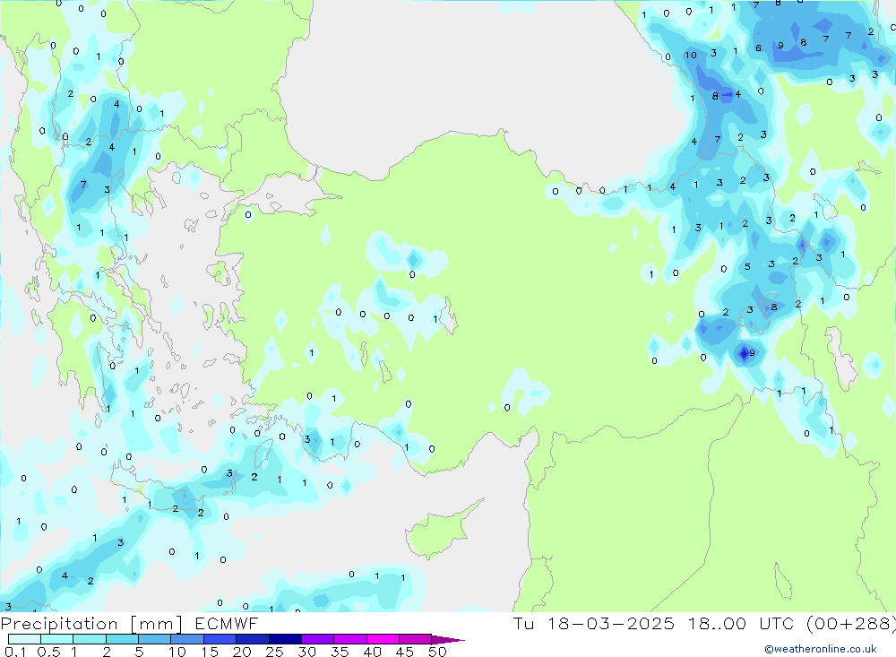Click the '0.5' legend scale label

(48, 652)
